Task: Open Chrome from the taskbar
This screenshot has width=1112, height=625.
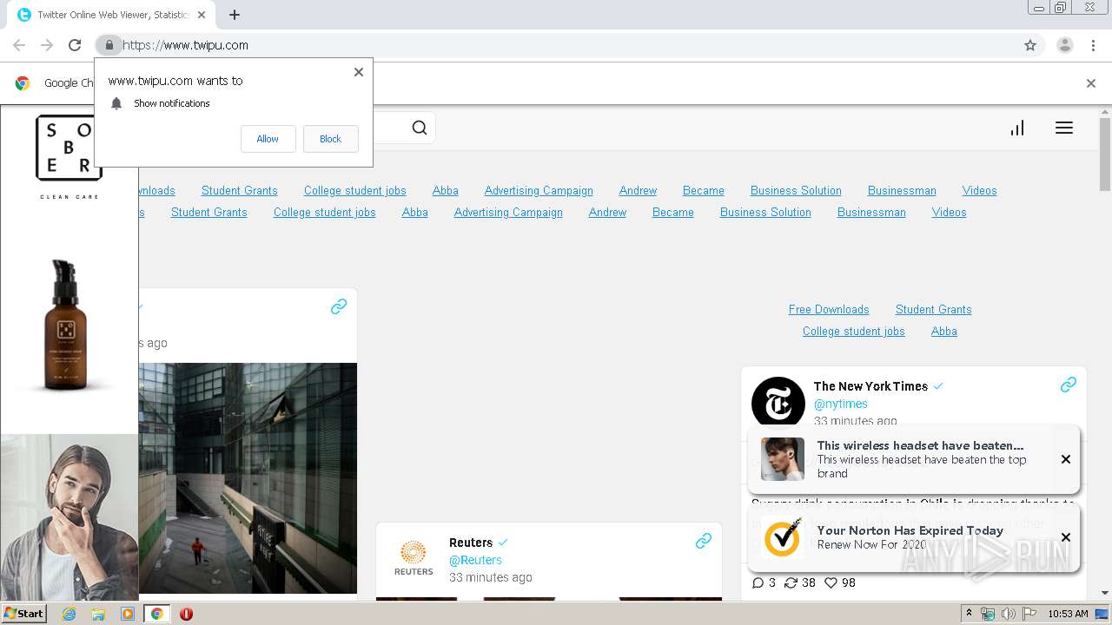Action: 156,614
